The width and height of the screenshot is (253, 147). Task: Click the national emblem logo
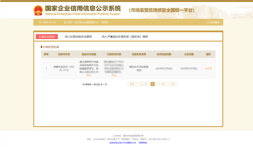click(x=38, y=10)
